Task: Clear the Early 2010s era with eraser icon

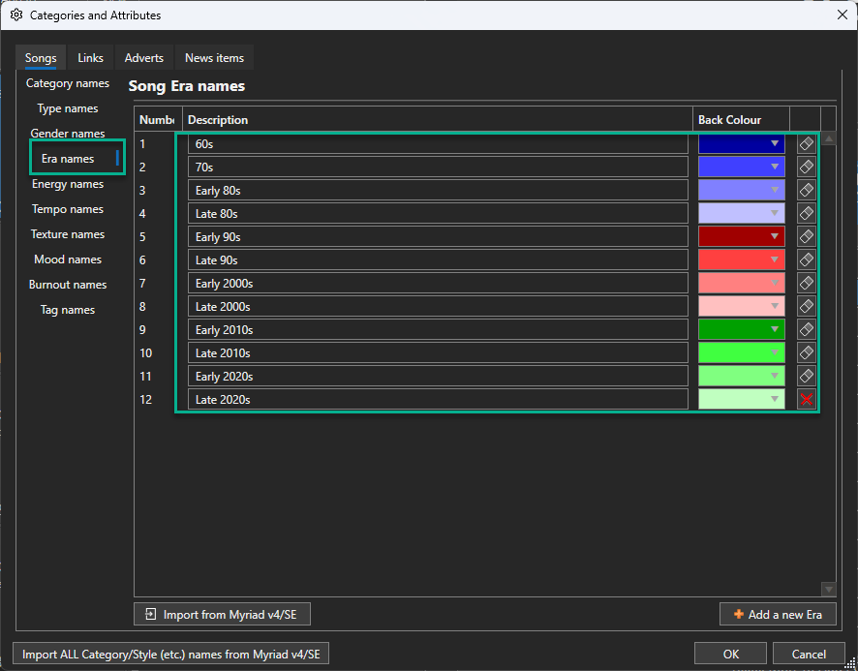Action: 806,329
